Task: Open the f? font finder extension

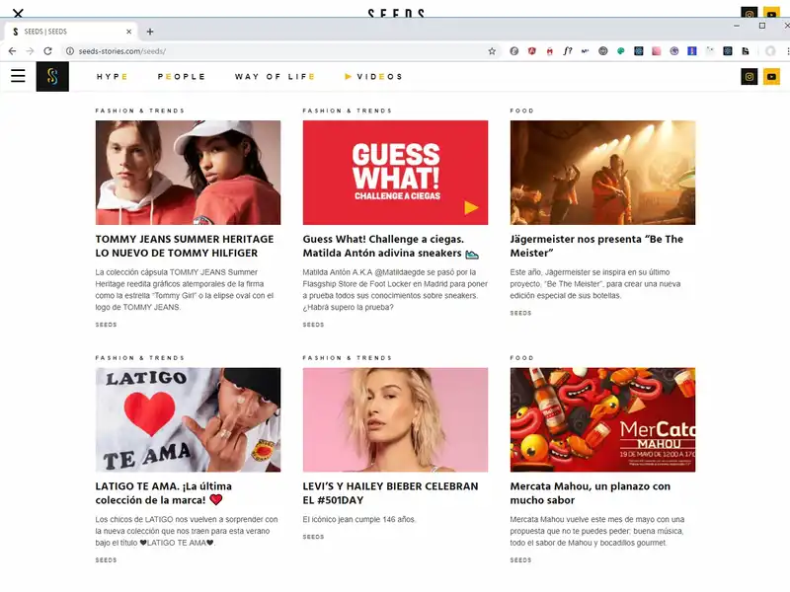Action: click(x=567, y=51)
